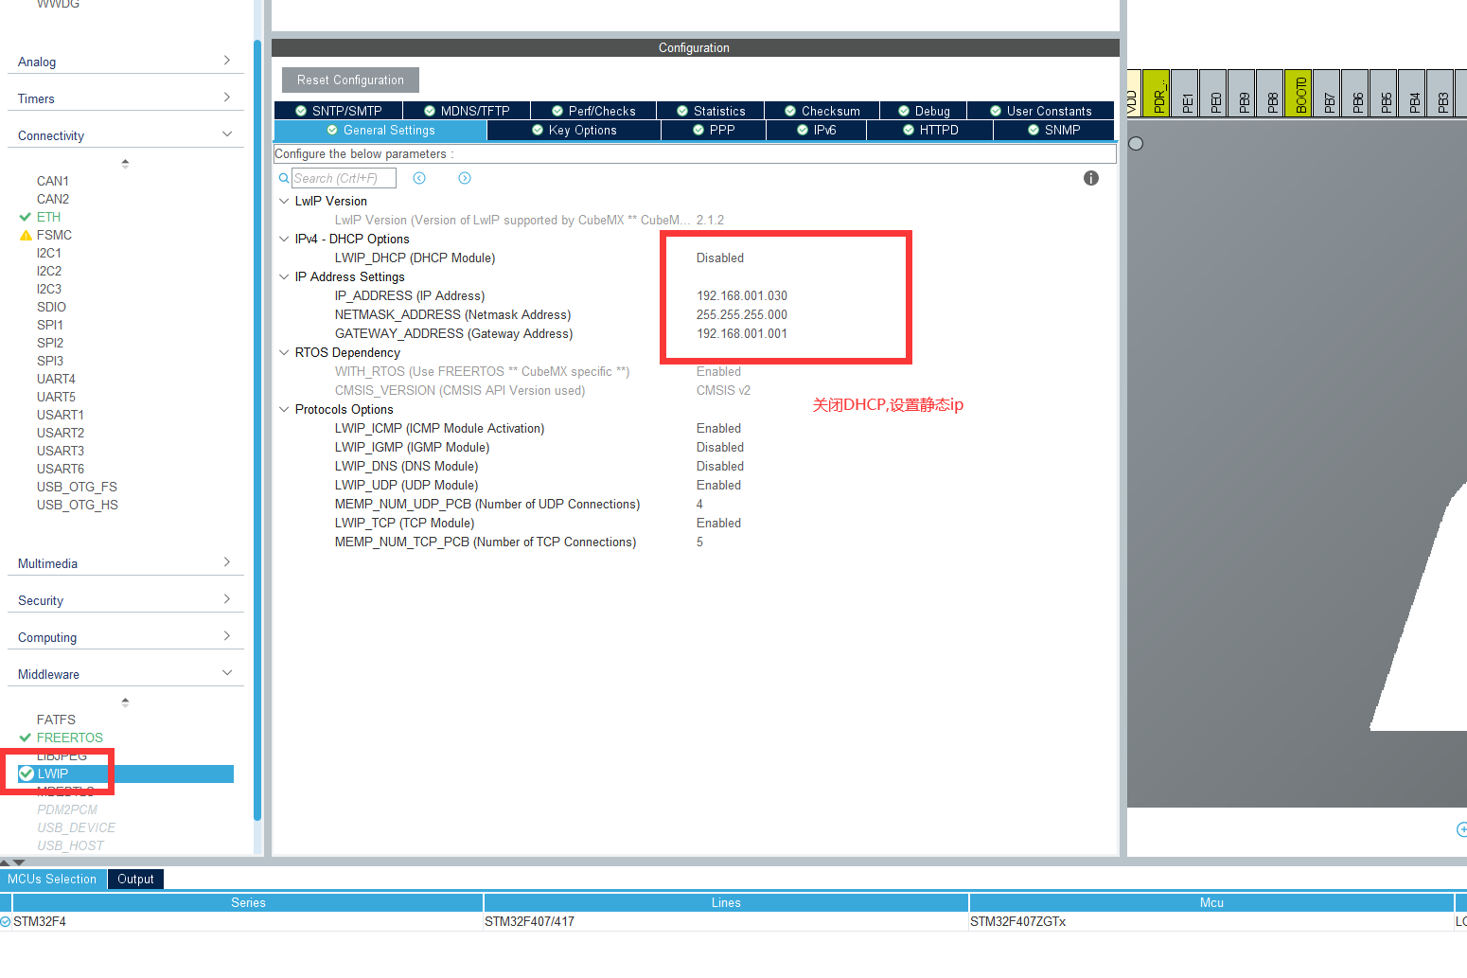
Task: Click the sort arrows in the Middleware list
Action: 125,702
